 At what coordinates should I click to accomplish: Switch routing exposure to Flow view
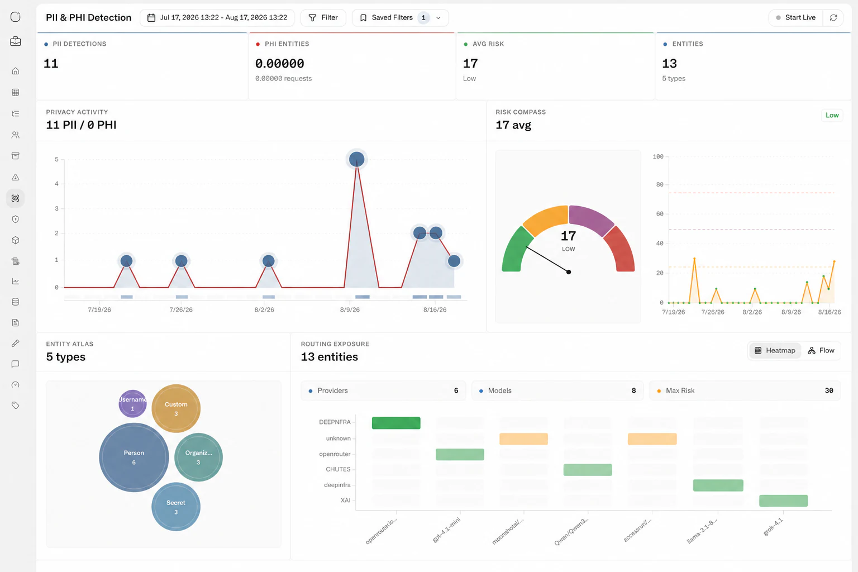click(x=821, y=350)
